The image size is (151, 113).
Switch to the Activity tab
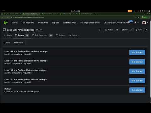tap(74, 35)
